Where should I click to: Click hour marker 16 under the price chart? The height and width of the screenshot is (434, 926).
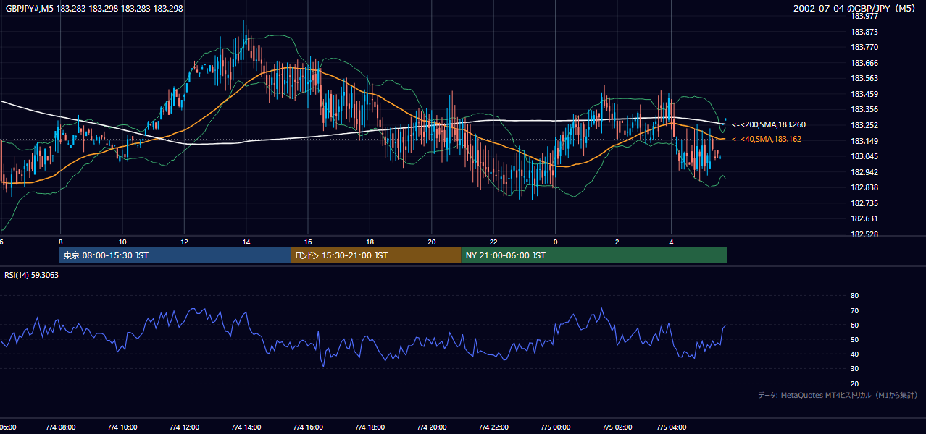pos(308,242)
